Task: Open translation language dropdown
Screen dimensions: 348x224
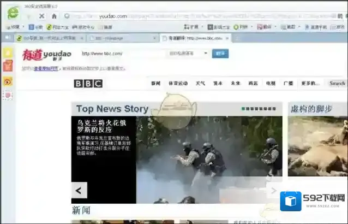Action: click(188, 54)
